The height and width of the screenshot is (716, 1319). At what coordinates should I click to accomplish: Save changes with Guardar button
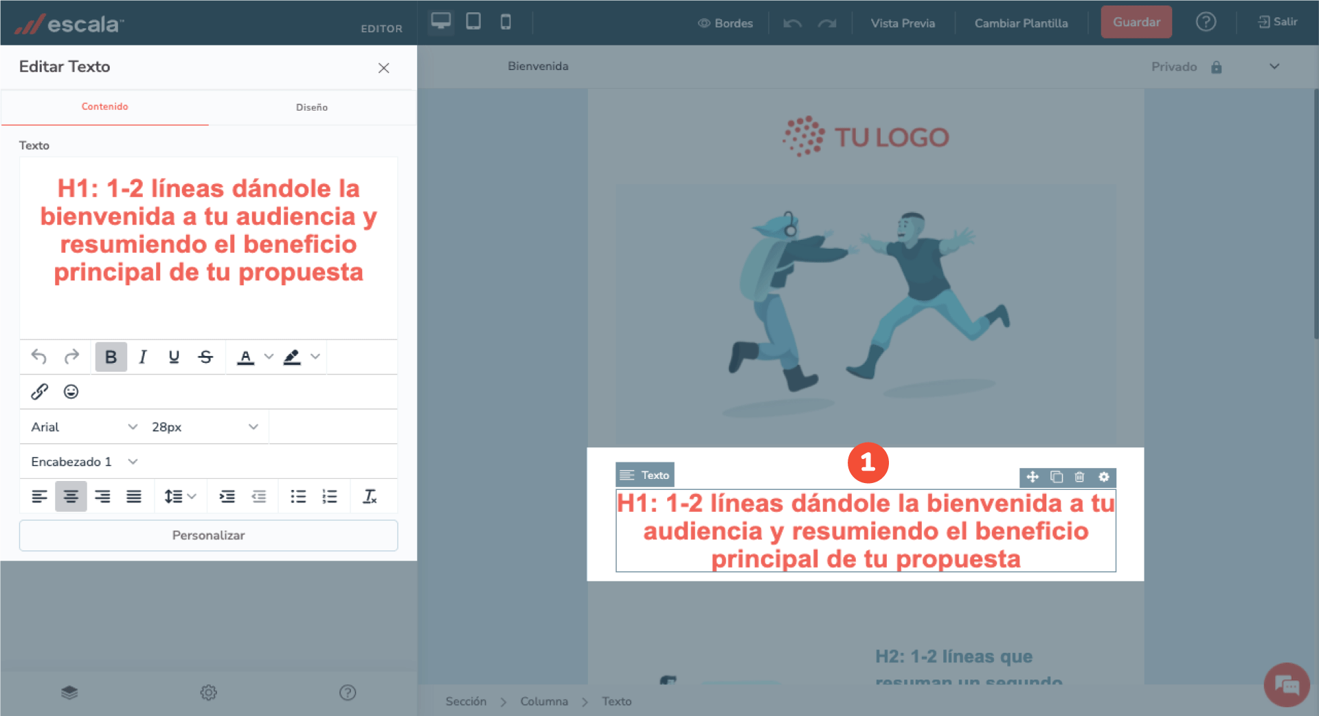[x=1136, y=22]
